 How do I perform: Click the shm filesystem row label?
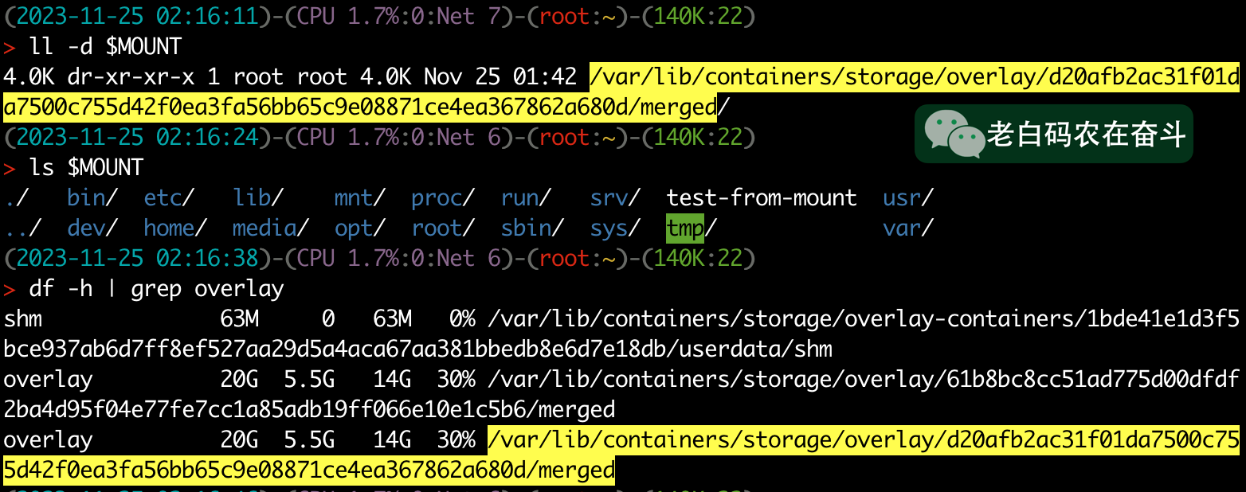click(22, 319)
